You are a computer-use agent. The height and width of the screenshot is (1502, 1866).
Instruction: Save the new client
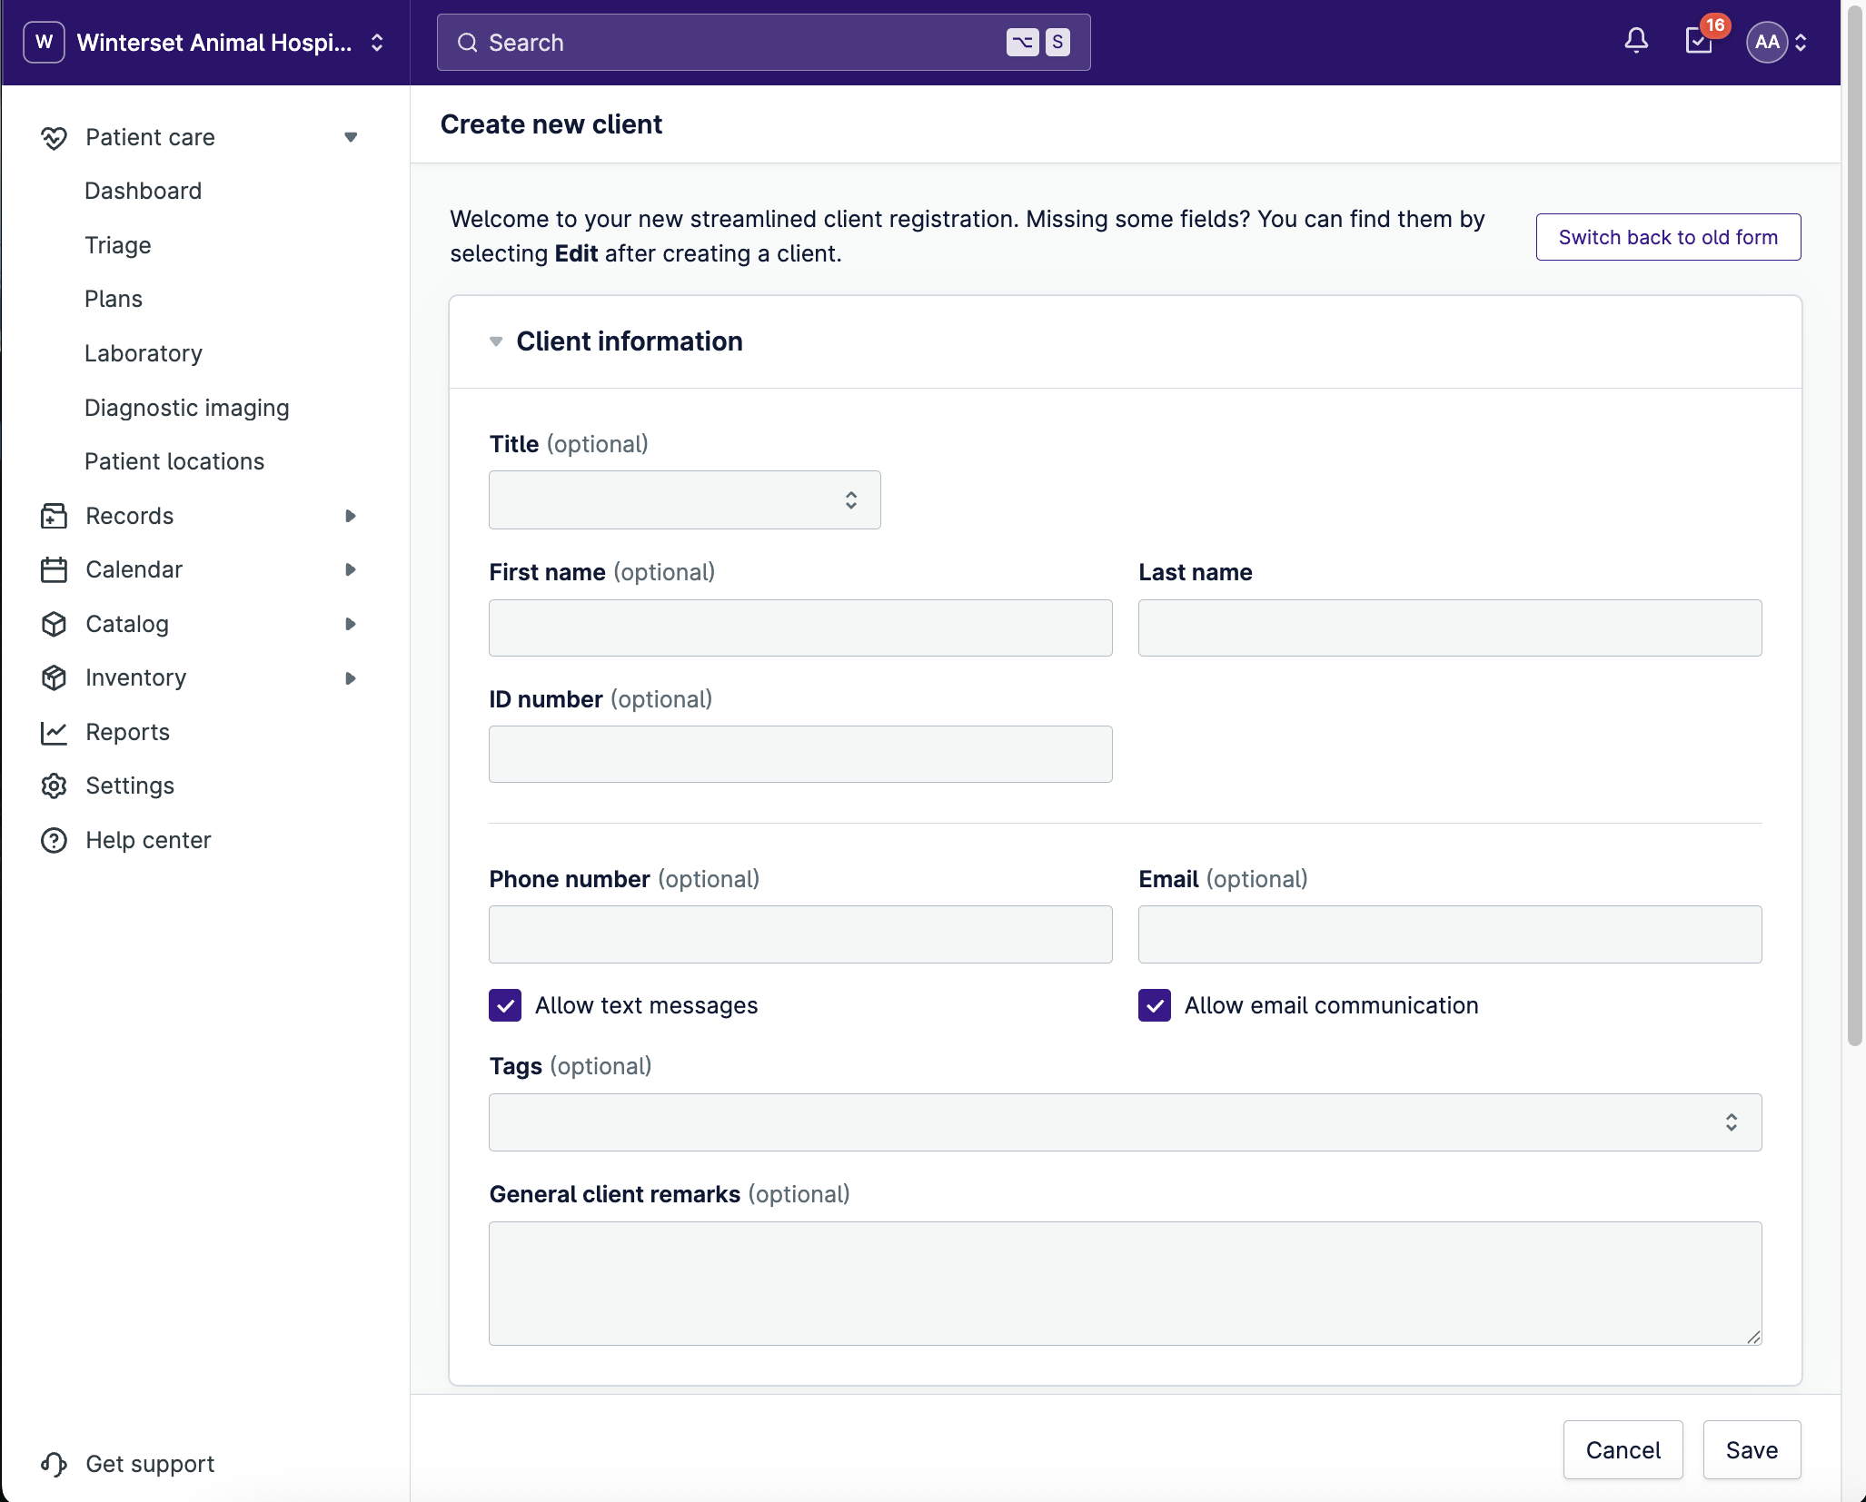(x=1751, y=1450)
